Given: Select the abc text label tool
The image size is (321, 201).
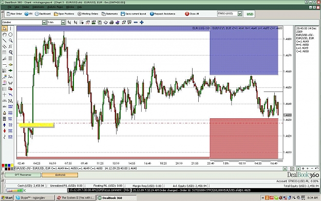Looking at the screenshot, I should (5, 107).
